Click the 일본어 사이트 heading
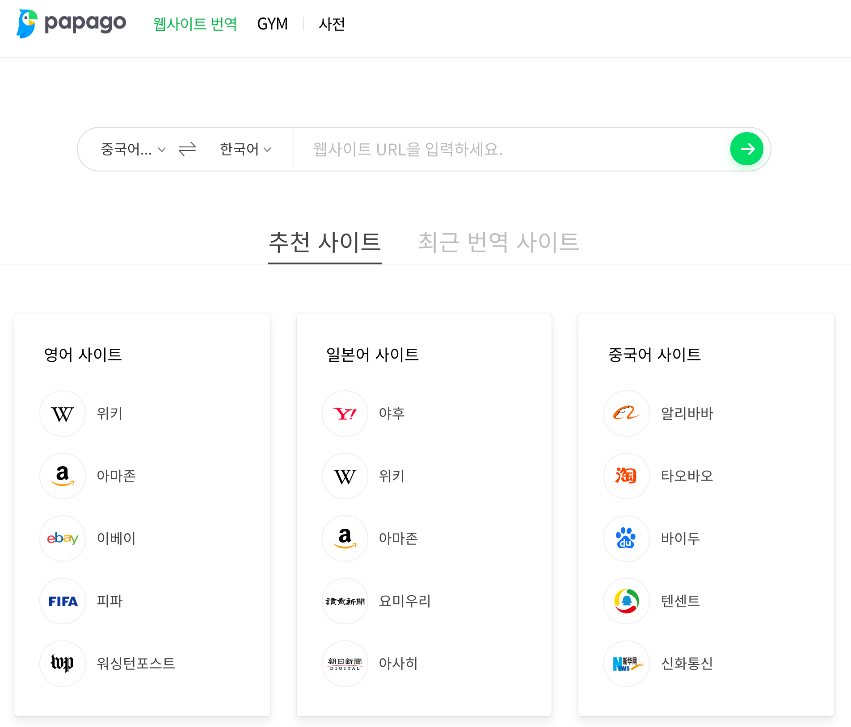 372,355
